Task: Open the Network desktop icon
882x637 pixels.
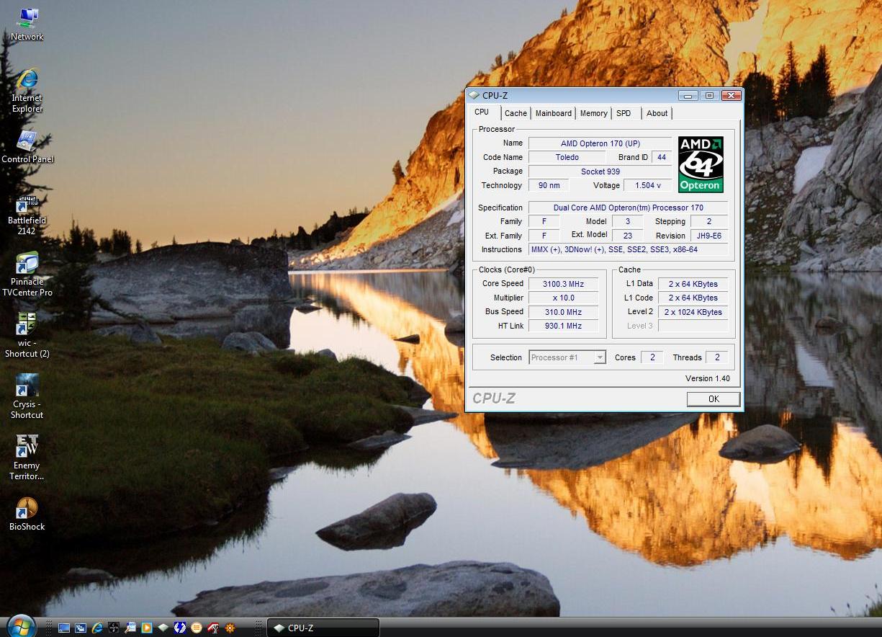Action: (x=27, y=24)
